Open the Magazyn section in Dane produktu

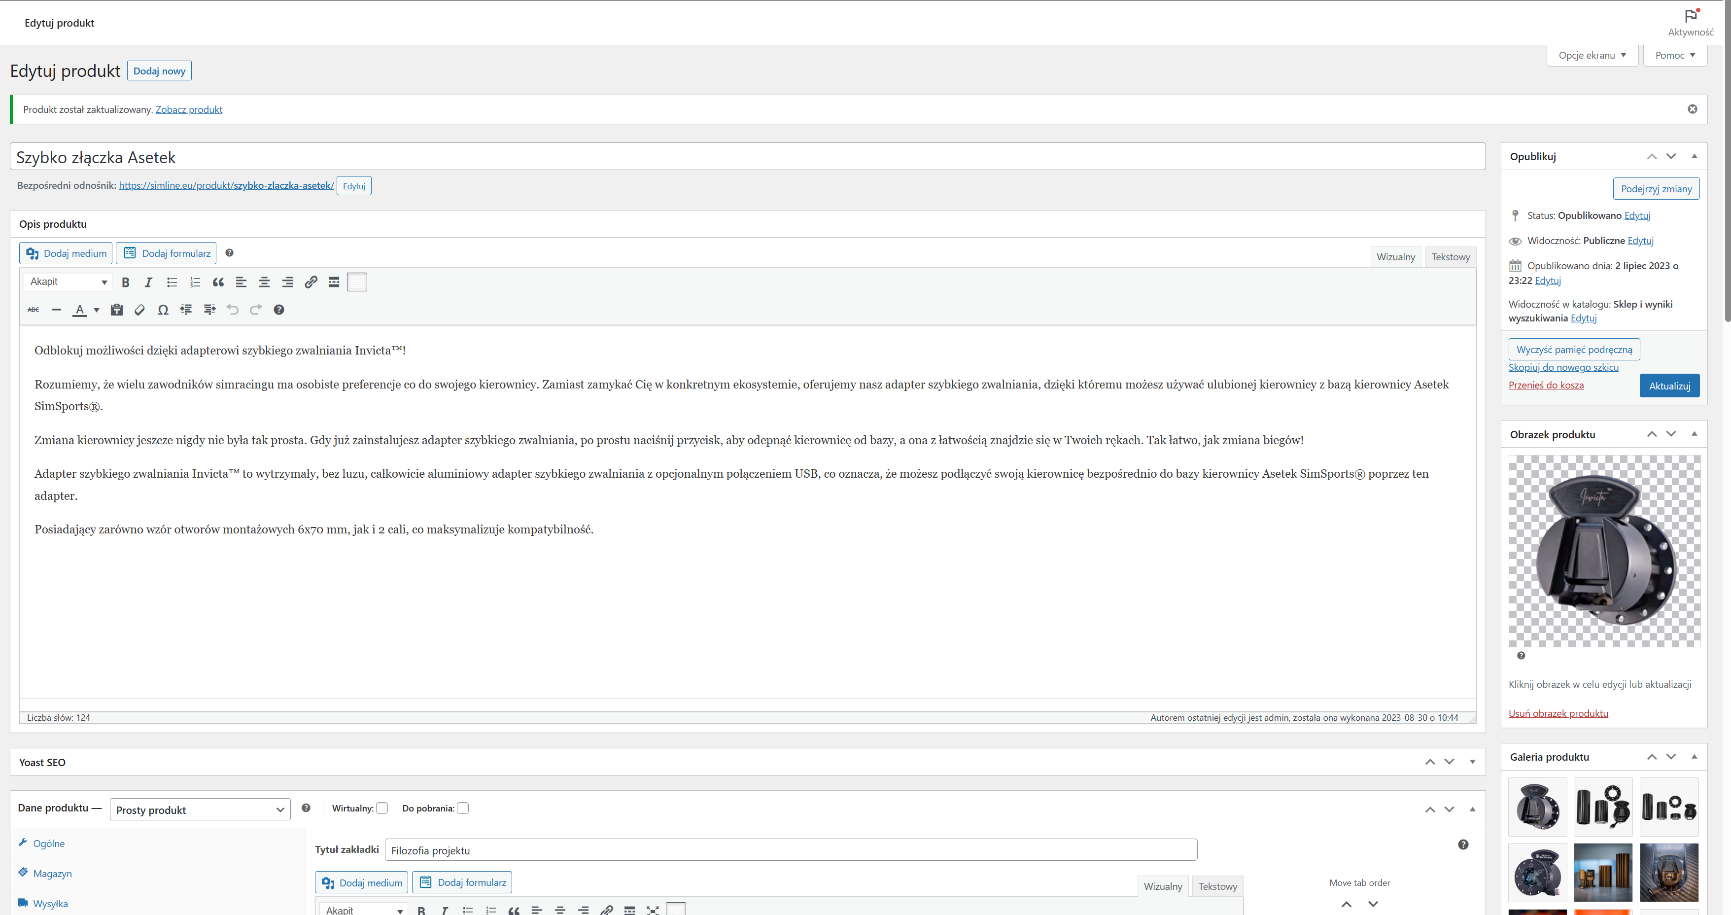pos(52,873)
